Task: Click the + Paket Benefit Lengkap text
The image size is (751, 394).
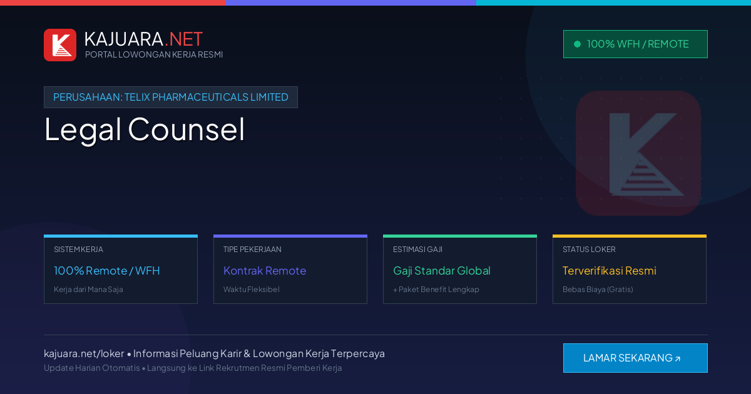Action: [436, 290]
